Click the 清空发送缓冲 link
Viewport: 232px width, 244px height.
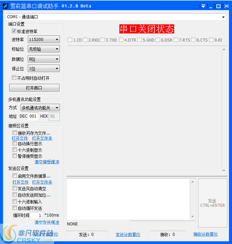tap(47, 222)
